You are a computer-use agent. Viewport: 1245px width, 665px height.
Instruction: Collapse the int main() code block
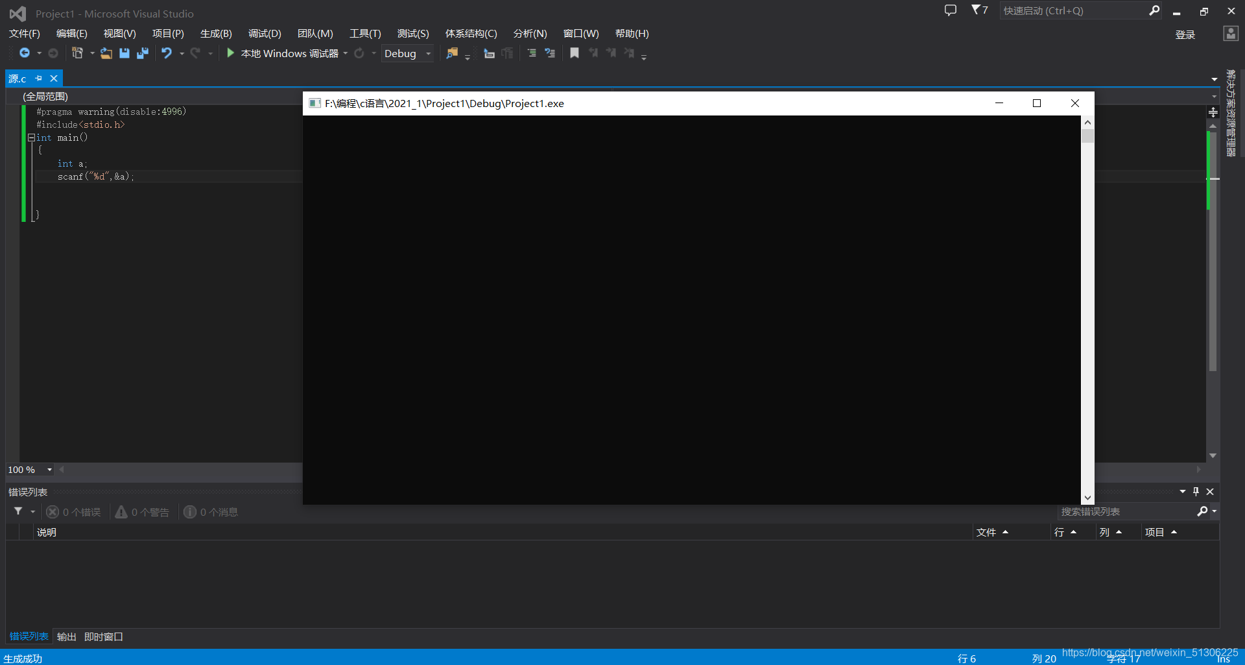31,138
